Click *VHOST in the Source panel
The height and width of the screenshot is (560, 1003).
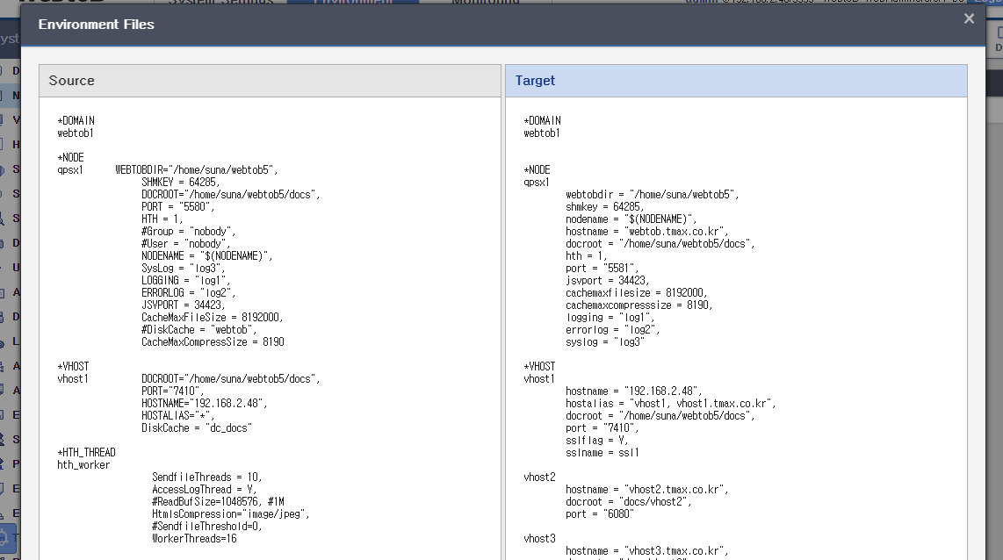pos(74,366)
